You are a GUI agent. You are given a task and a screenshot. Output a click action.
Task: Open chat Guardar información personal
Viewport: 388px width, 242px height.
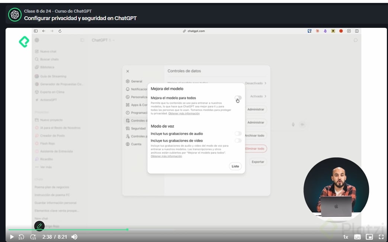[x=56, y=203]
